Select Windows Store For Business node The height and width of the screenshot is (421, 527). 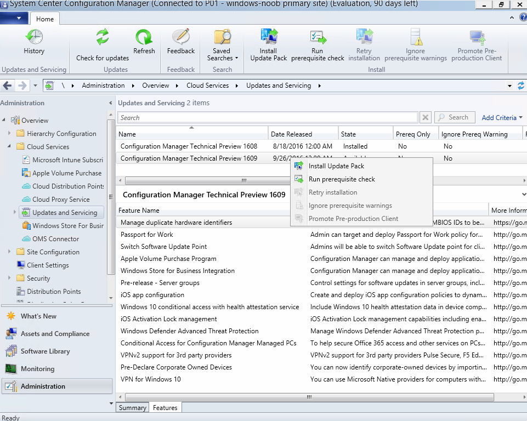(63, 225)
